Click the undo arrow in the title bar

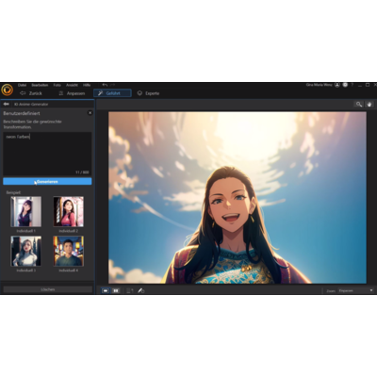pos(105,85)
